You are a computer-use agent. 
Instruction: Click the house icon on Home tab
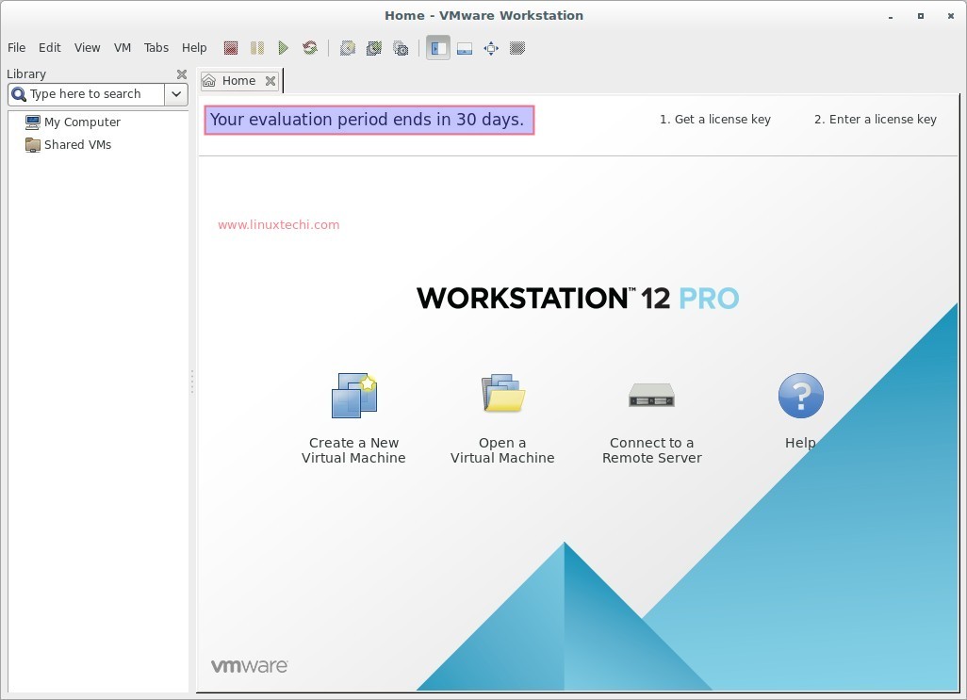click(209, 81)
